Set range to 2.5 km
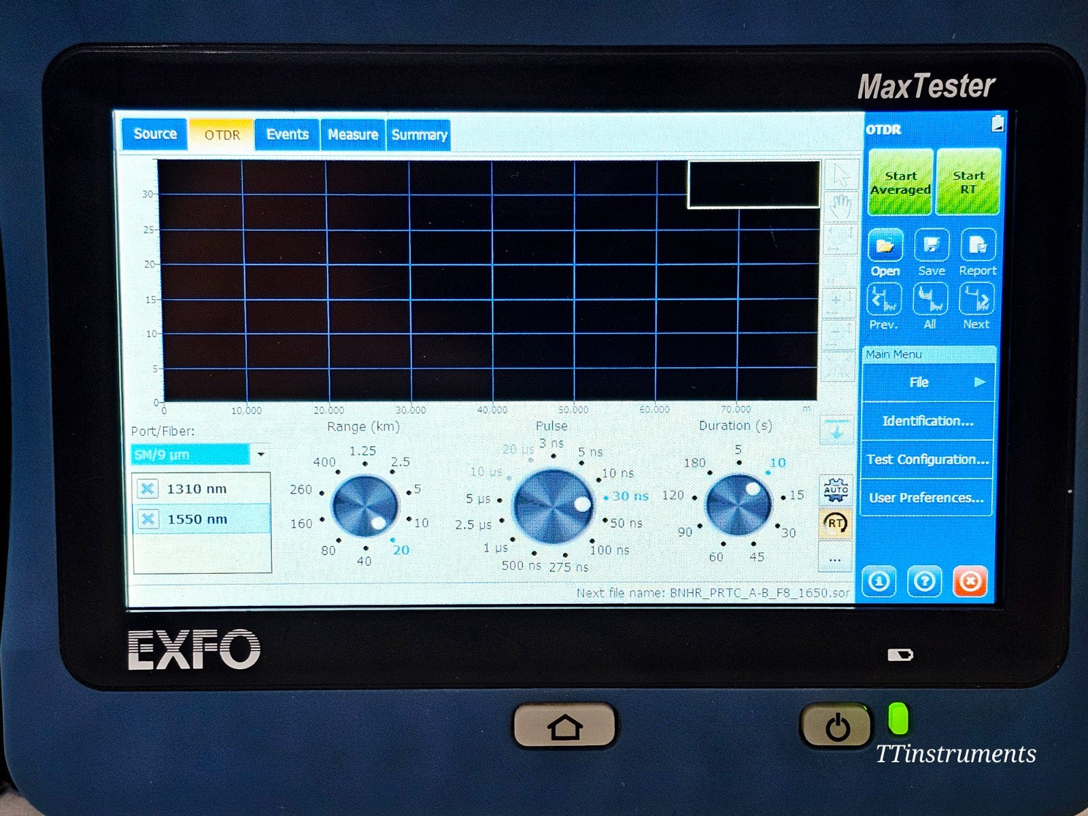Viewport: 1088px width, 816px height. (400, 462)
